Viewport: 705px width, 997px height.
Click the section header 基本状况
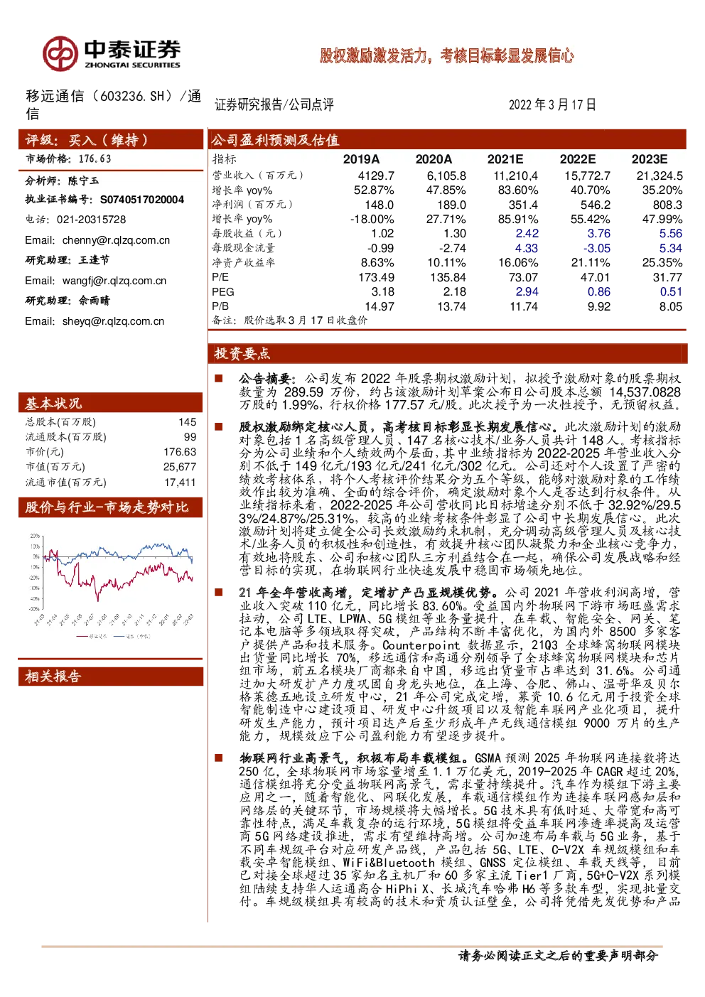click(x=111, y=403)
